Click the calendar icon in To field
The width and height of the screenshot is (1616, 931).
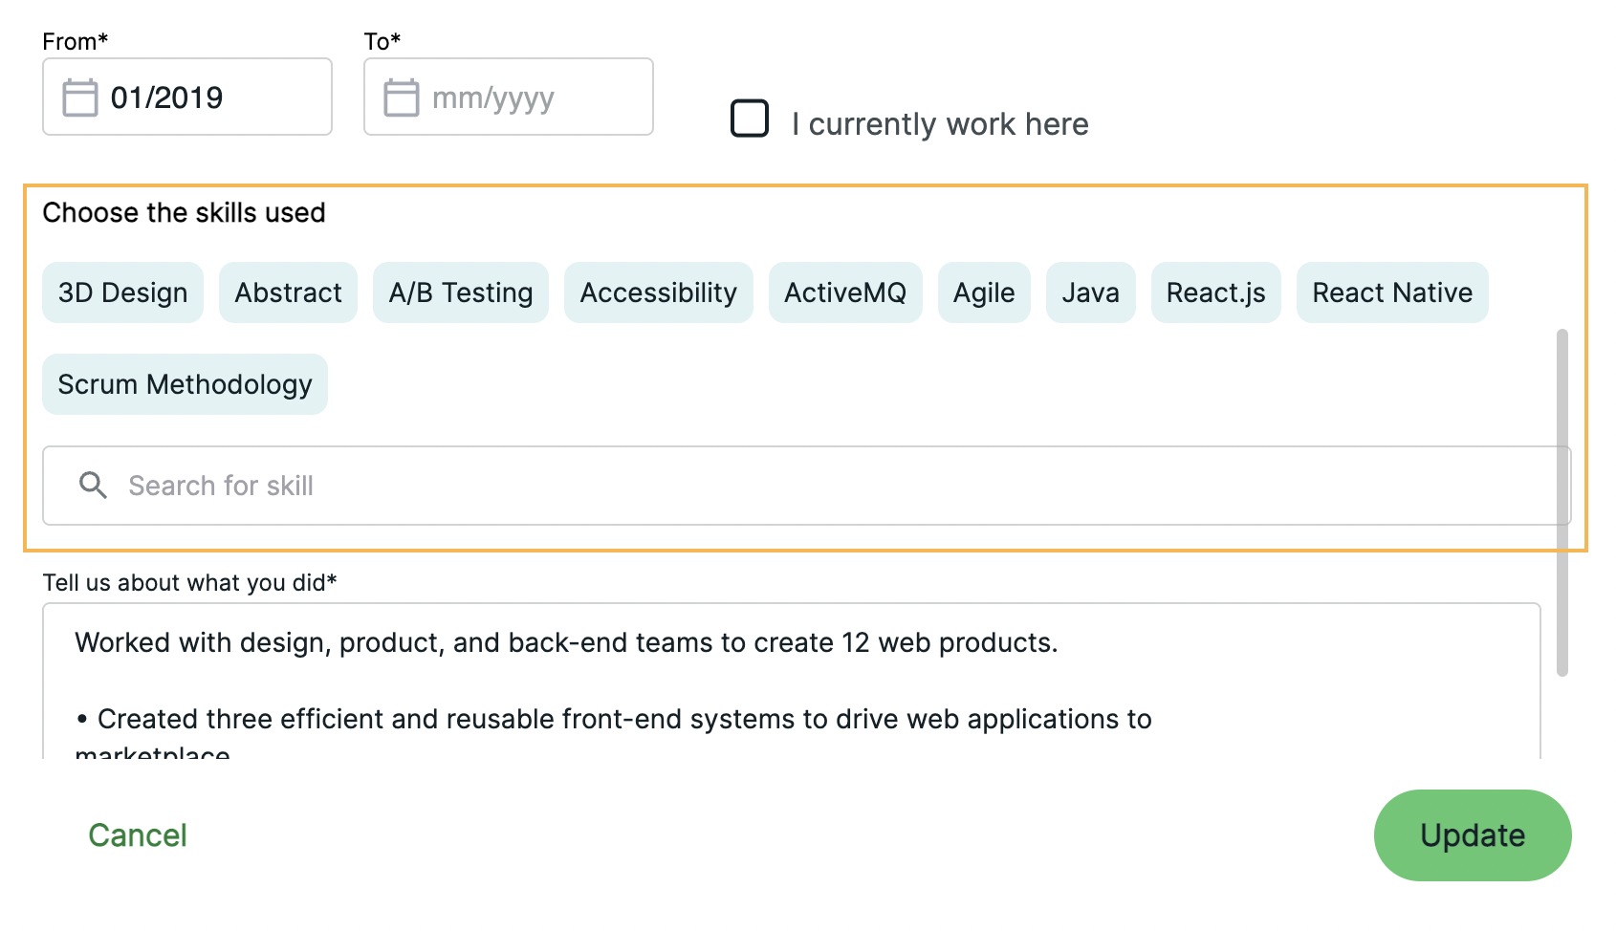coord(401,97)
